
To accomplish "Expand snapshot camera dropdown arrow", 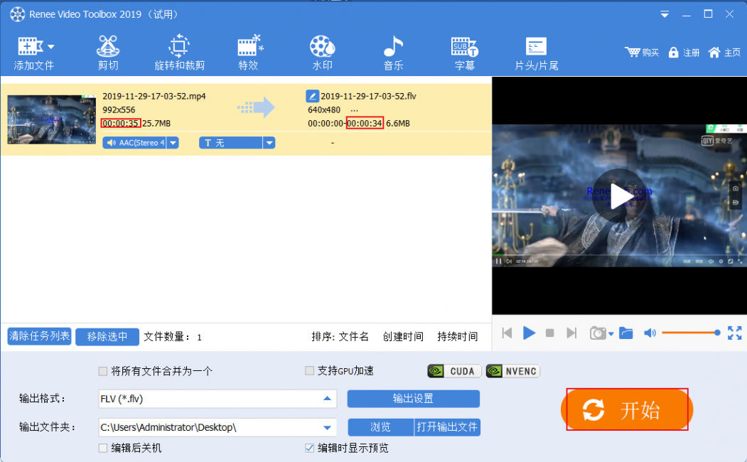I will point(611,334).
